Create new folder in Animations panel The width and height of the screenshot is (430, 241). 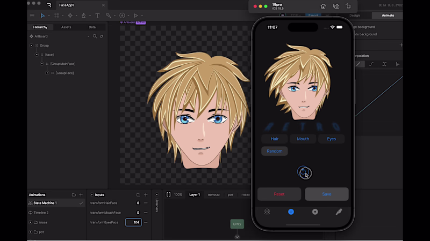point(74,195)
